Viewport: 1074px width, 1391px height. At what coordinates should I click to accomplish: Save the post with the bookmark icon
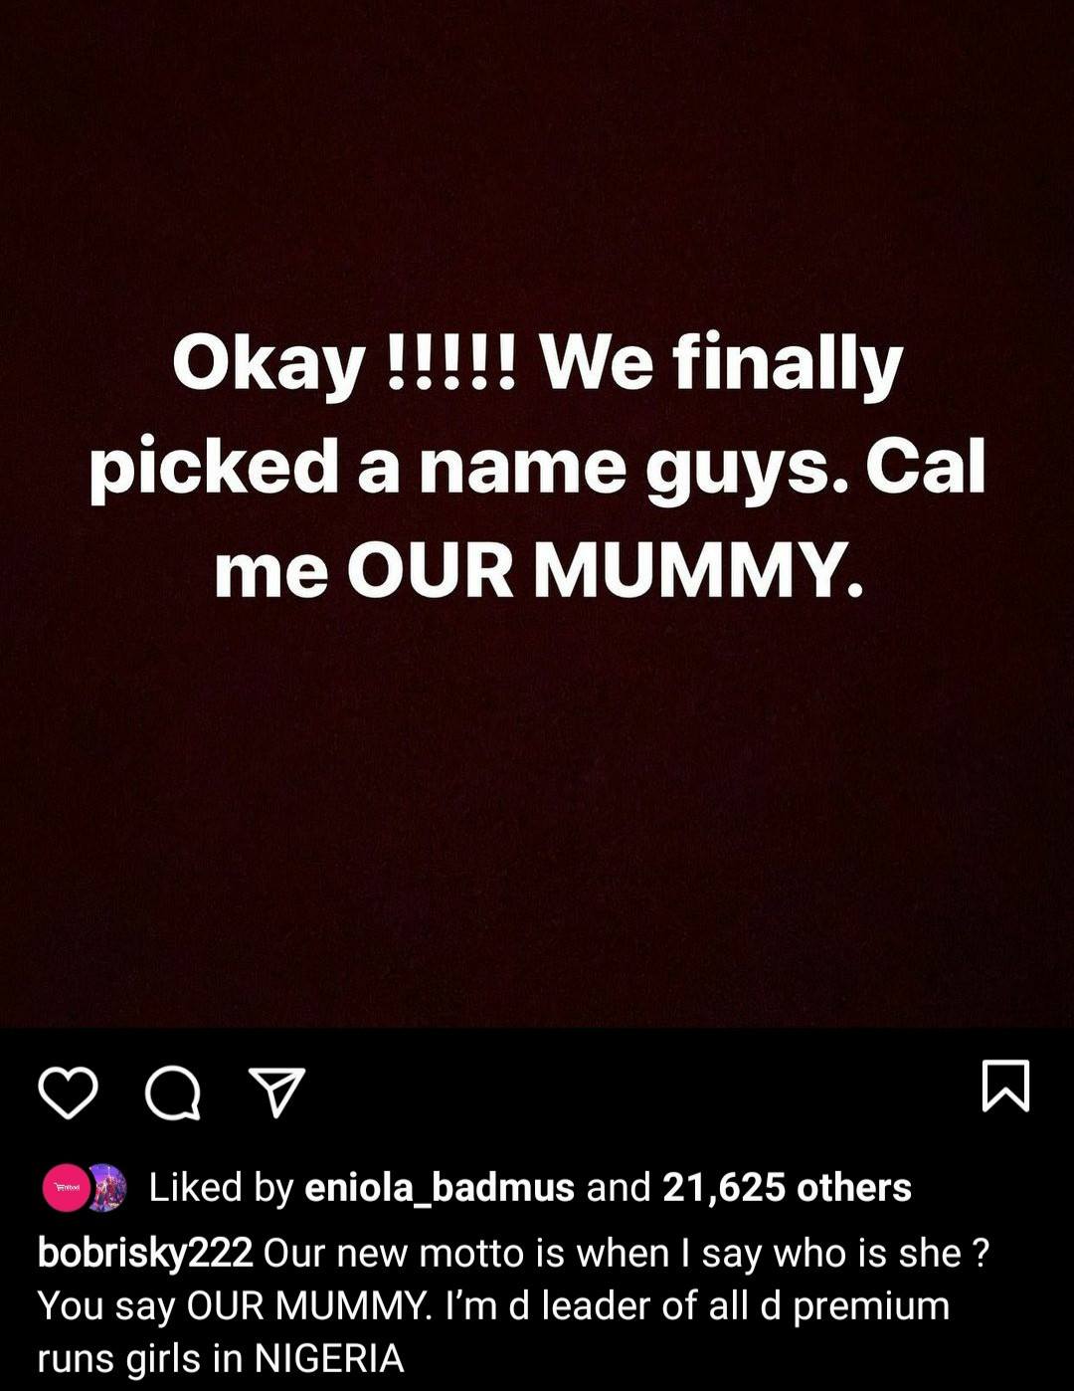[1005, 1086]
